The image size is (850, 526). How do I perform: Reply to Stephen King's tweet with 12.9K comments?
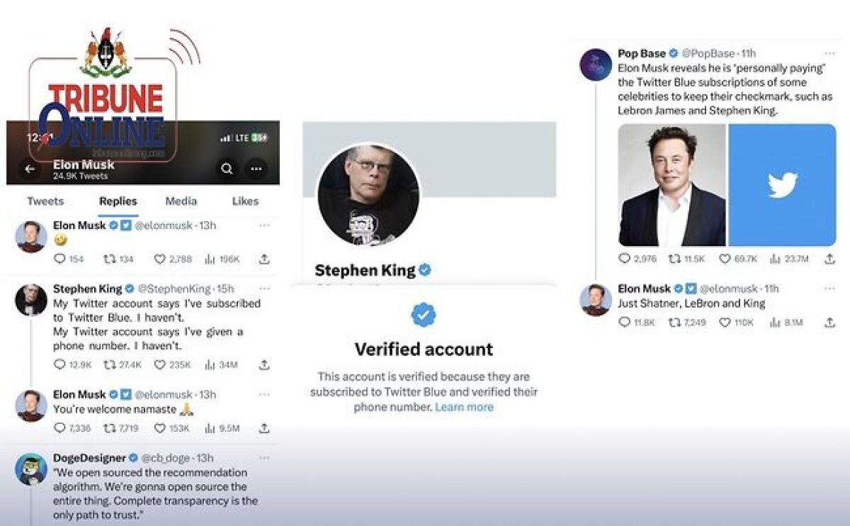[x=73, y=364]
